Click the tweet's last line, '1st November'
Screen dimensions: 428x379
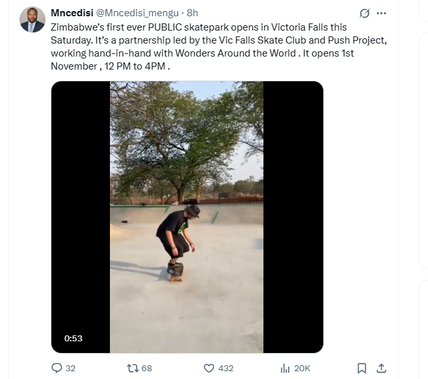pos(111,67)
